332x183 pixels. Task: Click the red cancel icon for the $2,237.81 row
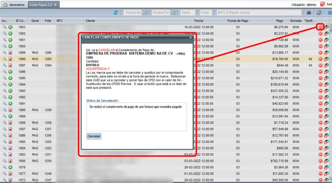(x=320, y=34)
